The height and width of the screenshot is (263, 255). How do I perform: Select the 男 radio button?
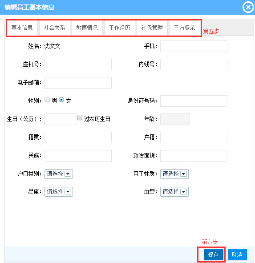click(x=47, y=100)
